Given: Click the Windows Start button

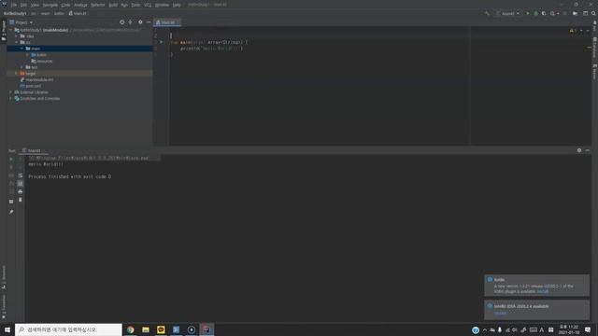Looking at the screenshot, I should (7, 329).
